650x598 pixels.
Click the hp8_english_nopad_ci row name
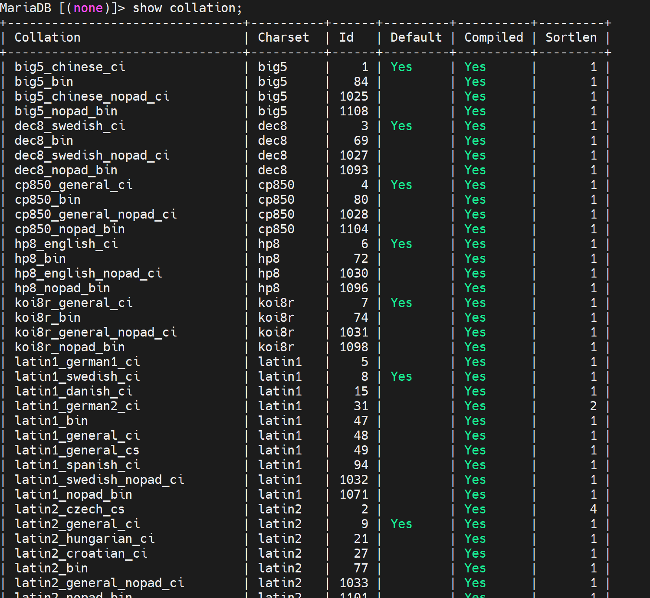88,274
